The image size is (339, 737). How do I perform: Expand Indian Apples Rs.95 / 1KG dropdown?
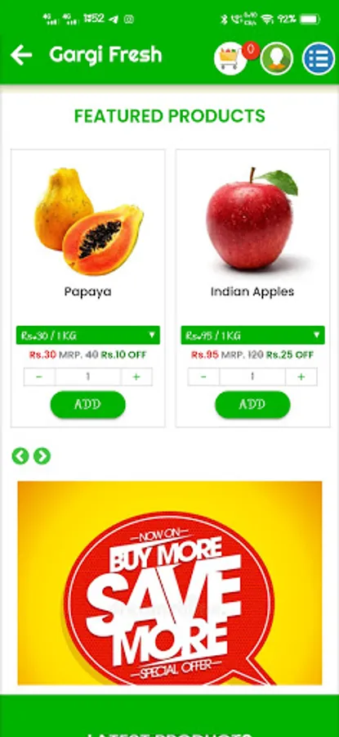pyautogui.click(x=252, y=335)
